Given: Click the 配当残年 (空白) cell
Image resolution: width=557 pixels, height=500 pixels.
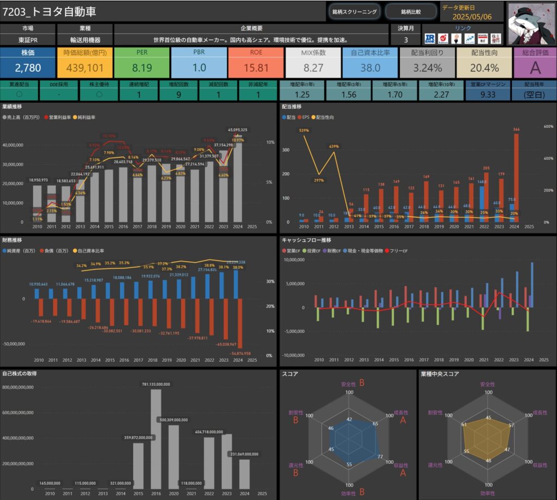Looking at the screenshot, I should click(x=534, y=91).
